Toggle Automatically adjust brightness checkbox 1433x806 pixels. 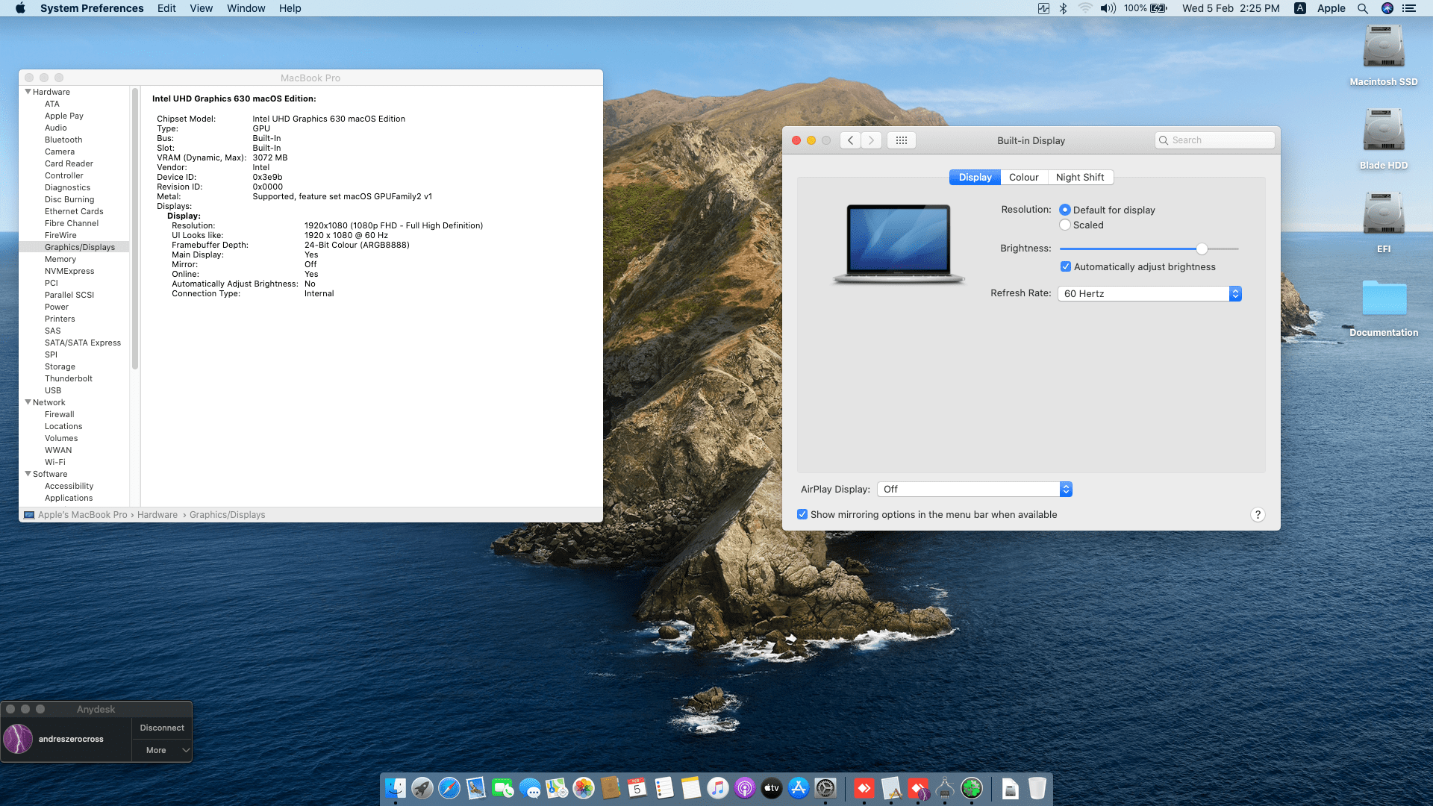coord(1066,267)
